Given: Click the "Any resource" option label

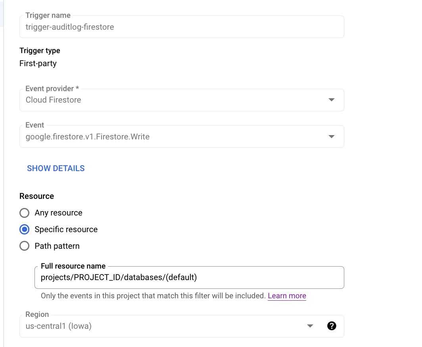Looking at the screenshot, I should (58, 213).
